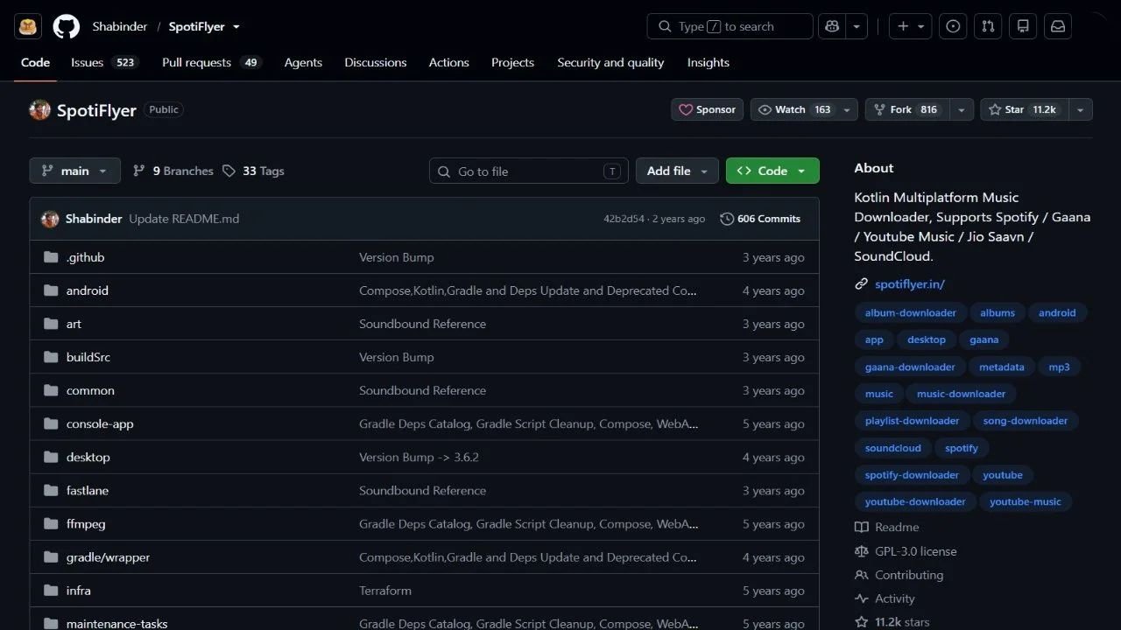
Task: Click the Shabinder avatar in commit row
Action: (50, 219)
